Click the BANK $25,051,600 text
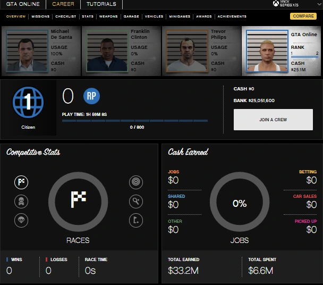 (x=254, y=100)
